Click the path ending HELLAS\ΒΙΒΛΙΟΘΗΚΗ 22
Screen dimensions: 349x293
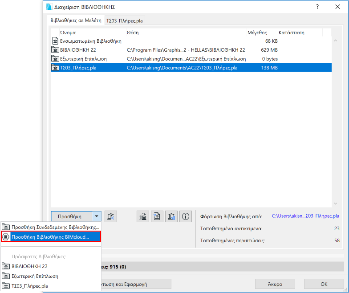[186, 50]
